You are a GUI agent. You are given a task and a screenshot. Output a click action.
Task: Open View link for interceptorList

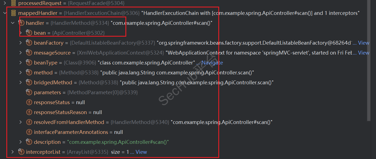tap(141, 152)
